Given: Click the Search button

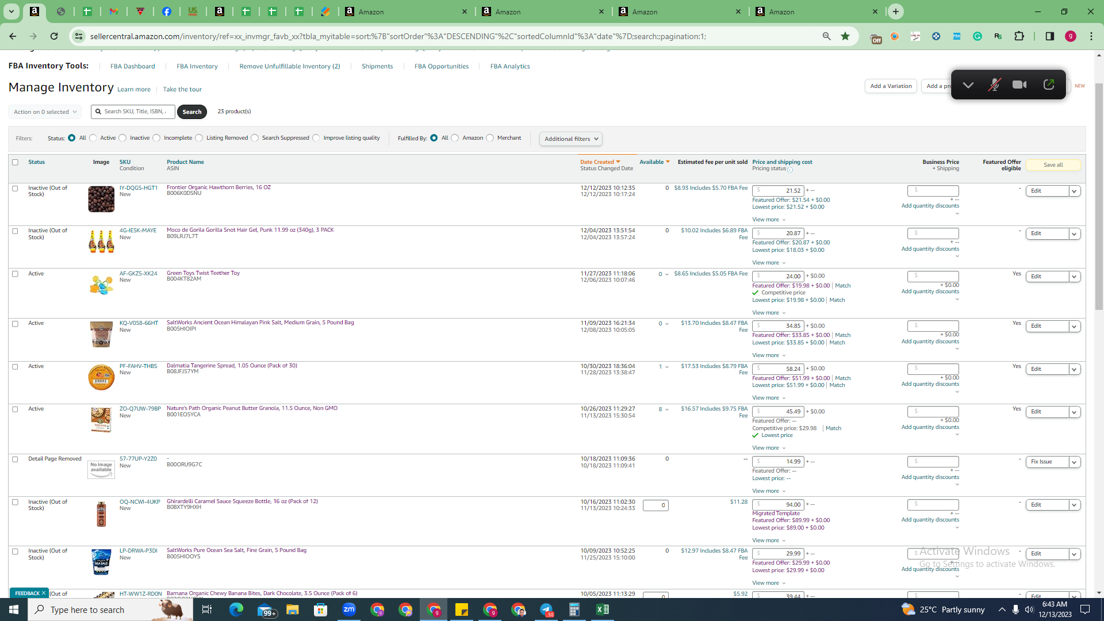Looking at the screenshot, I should point(192,112).
